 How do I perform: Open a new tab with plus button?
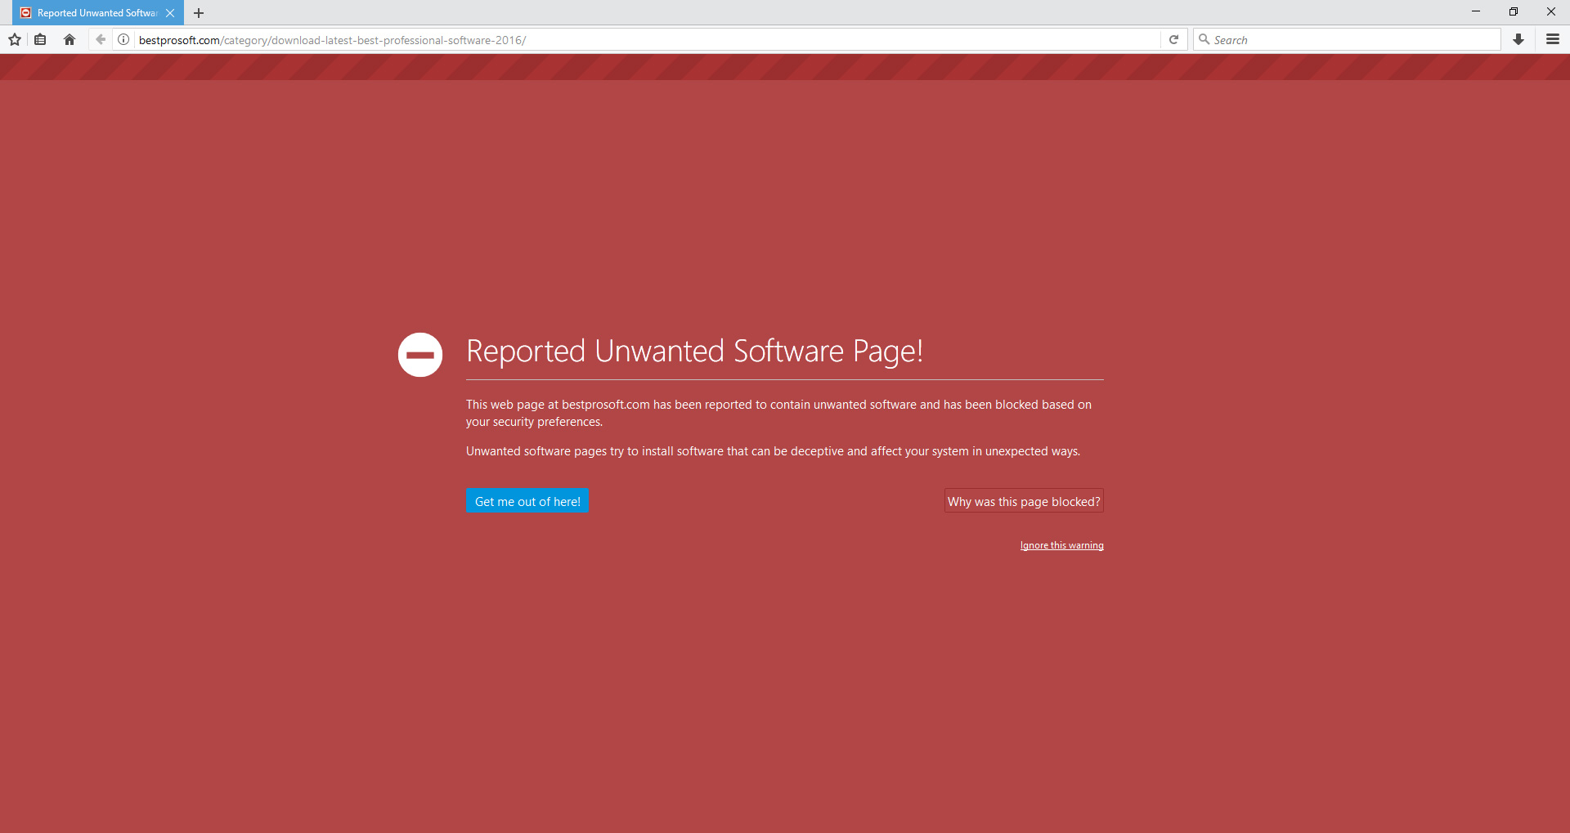tap(199, 13)
